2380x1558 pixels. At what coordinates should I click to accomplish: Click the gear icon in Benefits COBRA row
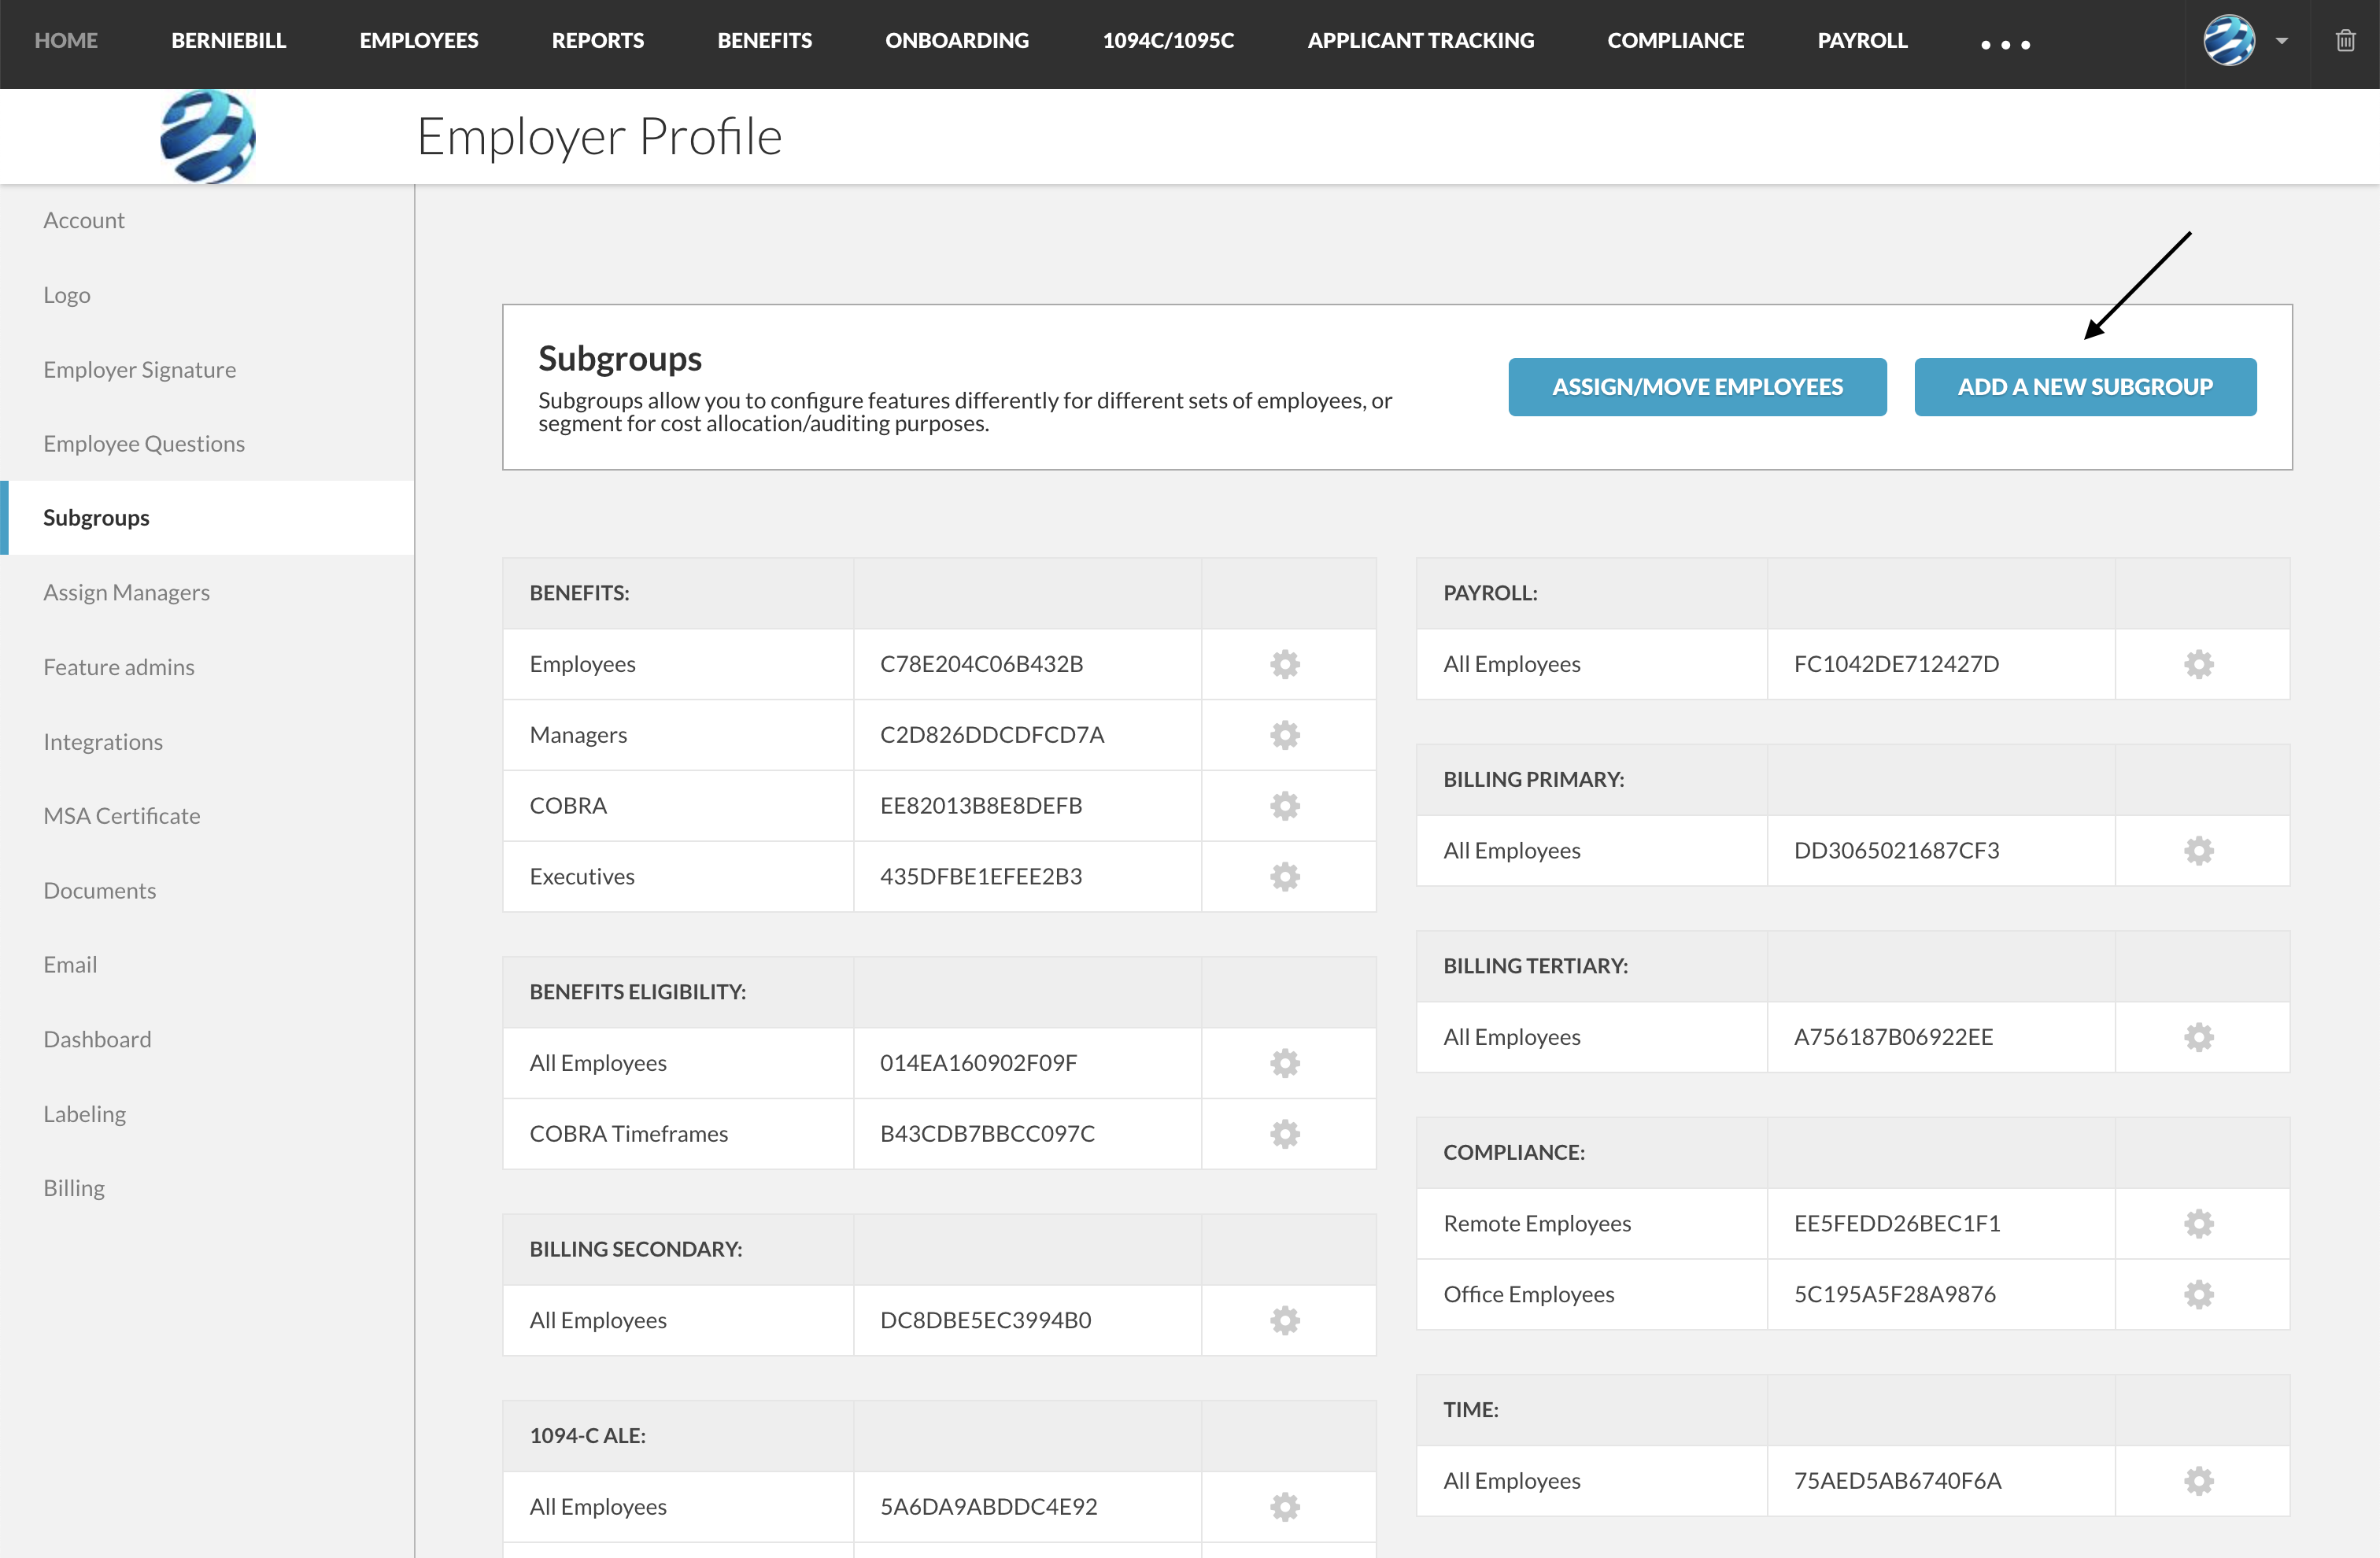pyautogui.click(x=1285, y=806)
